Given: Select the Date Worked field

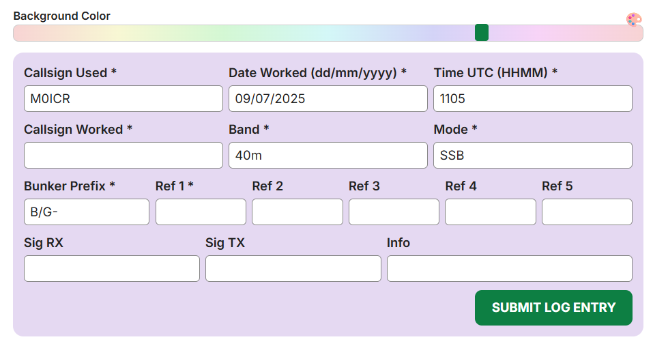Looking at the screenshot, I should (x=328, y=99).
